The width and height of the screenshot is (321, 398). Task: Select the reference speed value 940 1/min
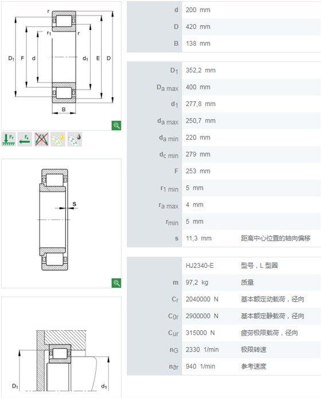(201, 366)
